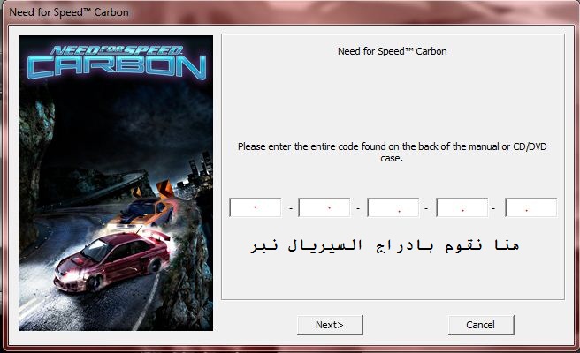580x353 pixels.
Task: Focus the third serial code field
Action: (x=393, y=207)
